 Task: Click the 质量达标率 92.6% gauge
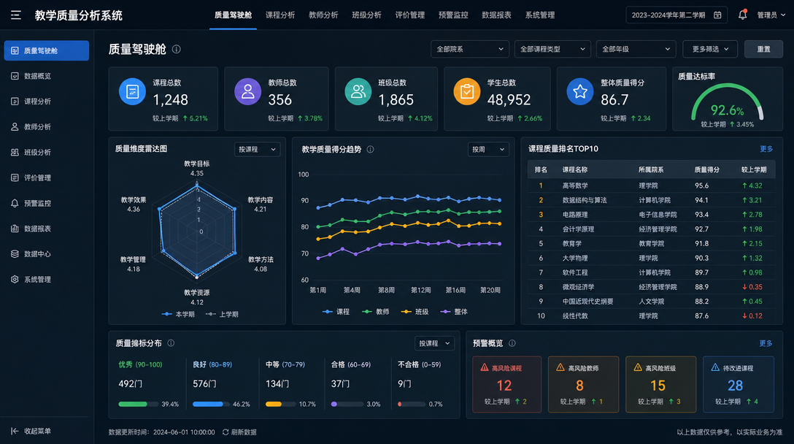click(727, 103)
